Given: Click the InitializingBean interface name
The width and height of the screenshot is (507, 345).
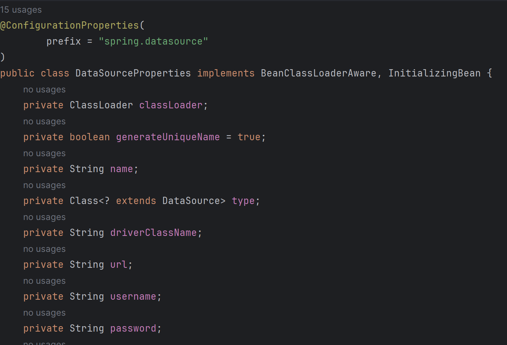Looking at the screenshot, I should pyautogui.click(x=434, y=73).
